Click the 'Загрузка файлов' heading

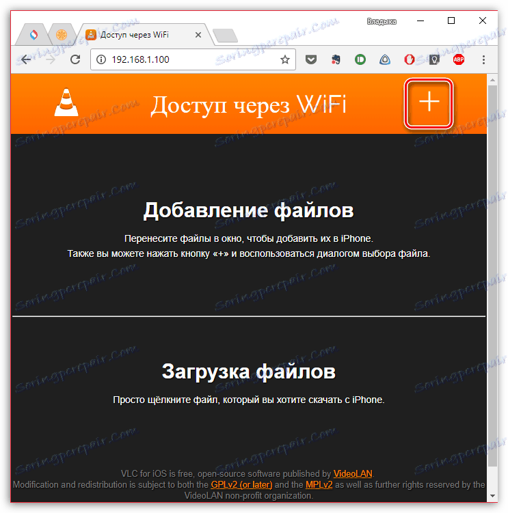249,372
